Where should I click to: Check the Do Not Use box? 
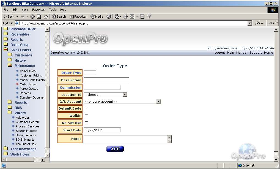tap(86, 123)
